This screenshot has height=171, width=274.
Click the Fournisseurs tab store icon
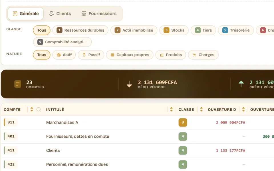tap(84, 14)
